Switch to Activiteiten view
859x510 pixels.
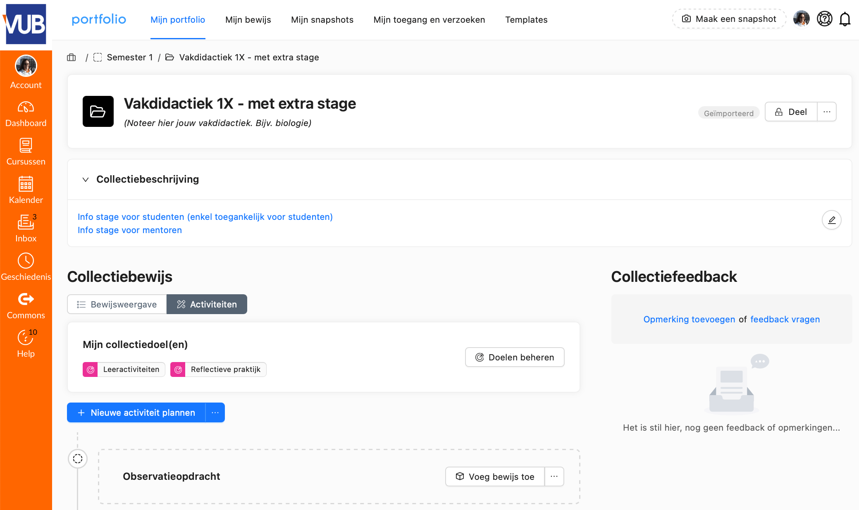click(x=207, y=304)
